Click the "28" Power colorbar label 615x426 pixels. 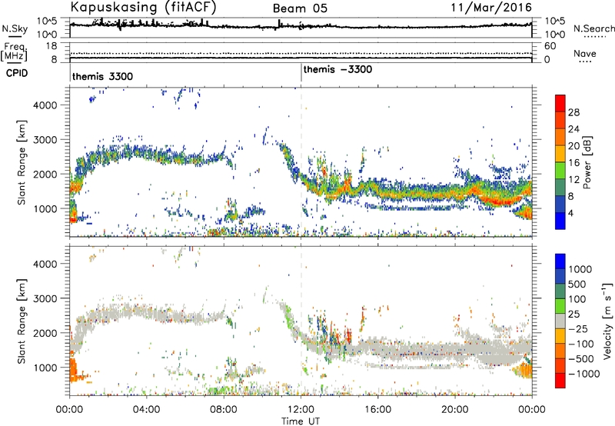click(573, 112)
